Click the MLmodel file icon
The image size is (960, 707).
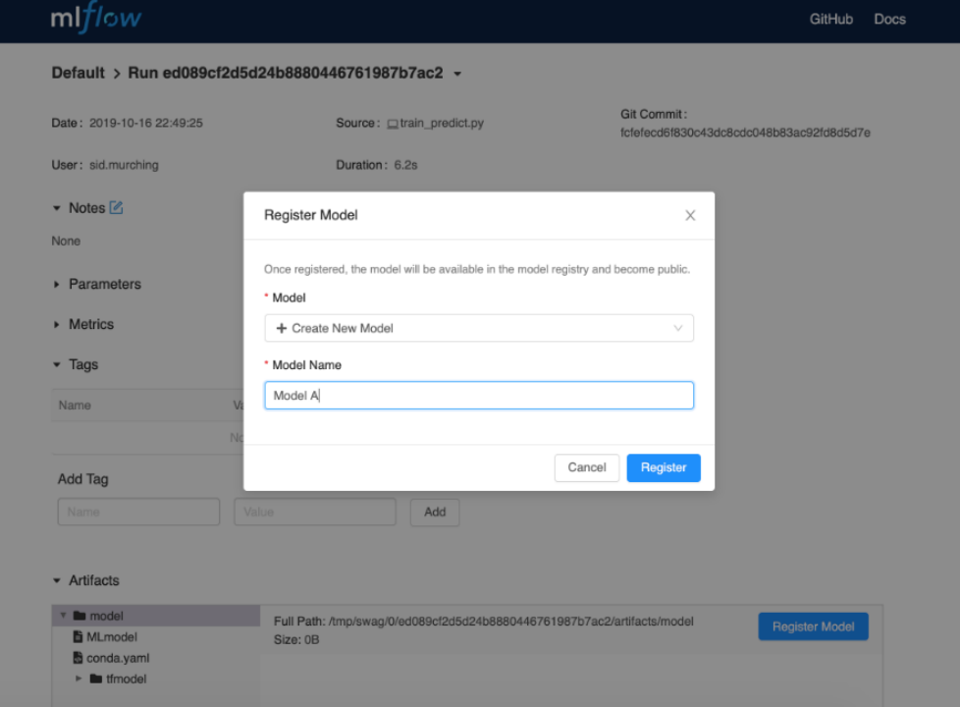click(x=78, y=636)
